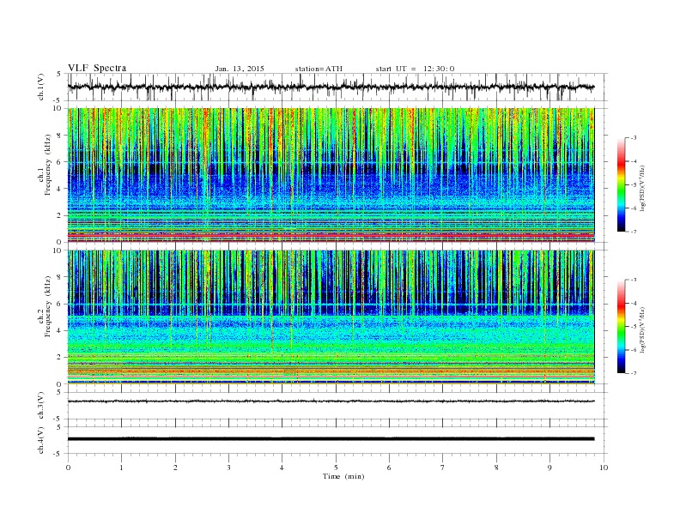Click the "-7" label on ch.1 color scale

[633, 232]
